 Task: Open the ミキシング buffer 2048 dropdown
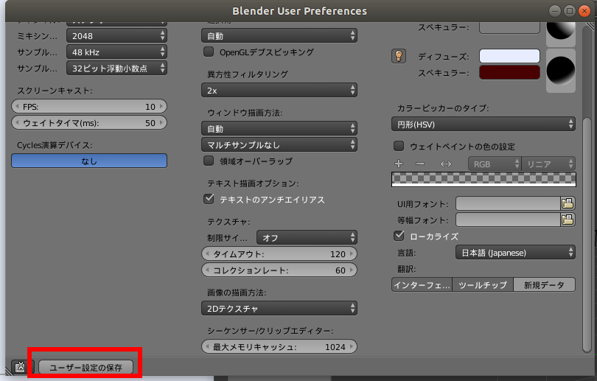(x=116, y=36)
